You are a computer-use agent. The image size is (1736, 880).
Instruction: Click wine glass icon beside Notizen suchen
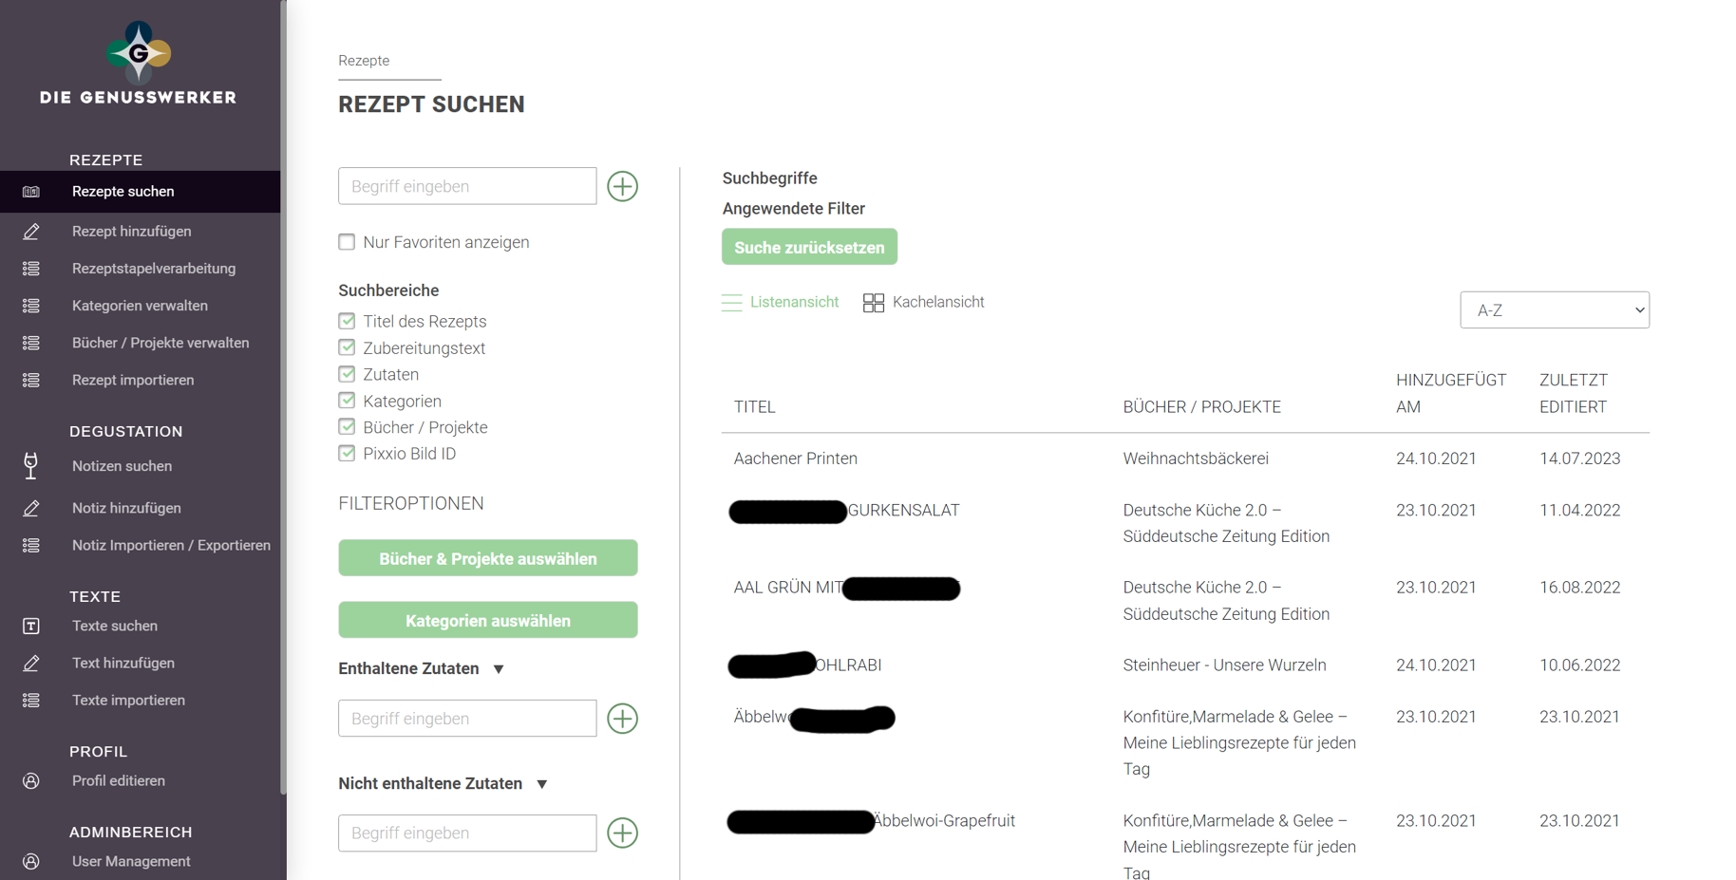click(31, 466)
